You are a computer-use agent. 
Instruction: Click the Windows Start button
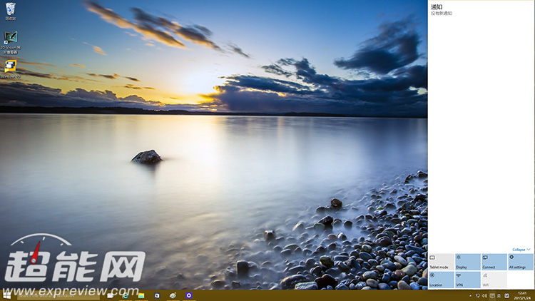(x=7, y=295)
